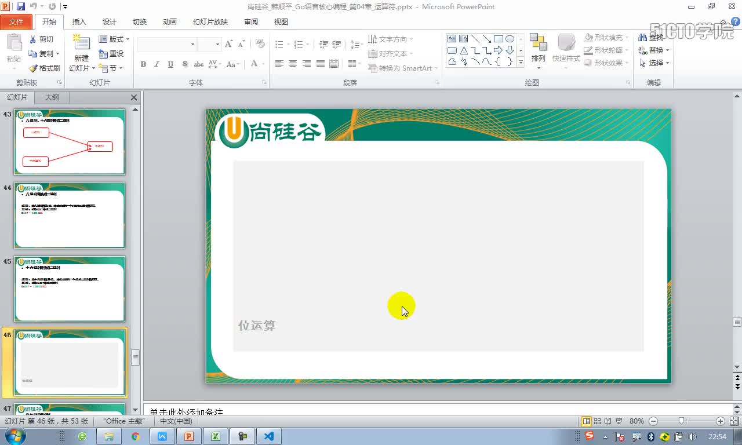Viewport: 742px width, 445px height.
Task: Click the zoom slider handle
Action: pos(681,421)
